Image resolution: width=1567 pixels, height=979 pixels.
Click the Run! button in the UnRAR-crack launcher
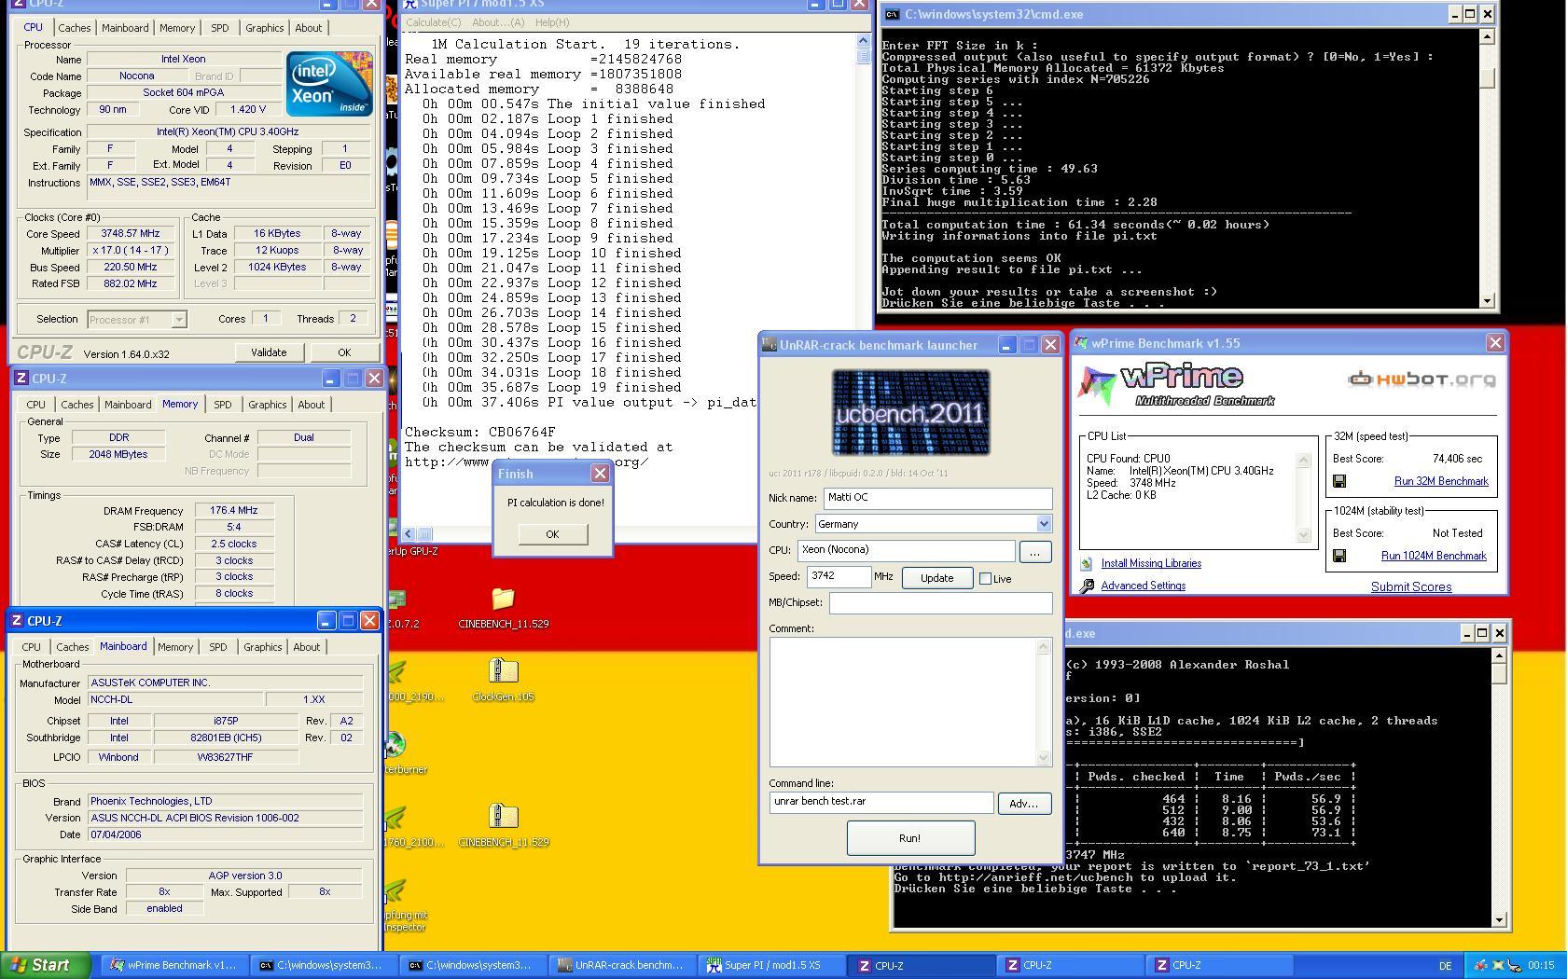point(910,838)
